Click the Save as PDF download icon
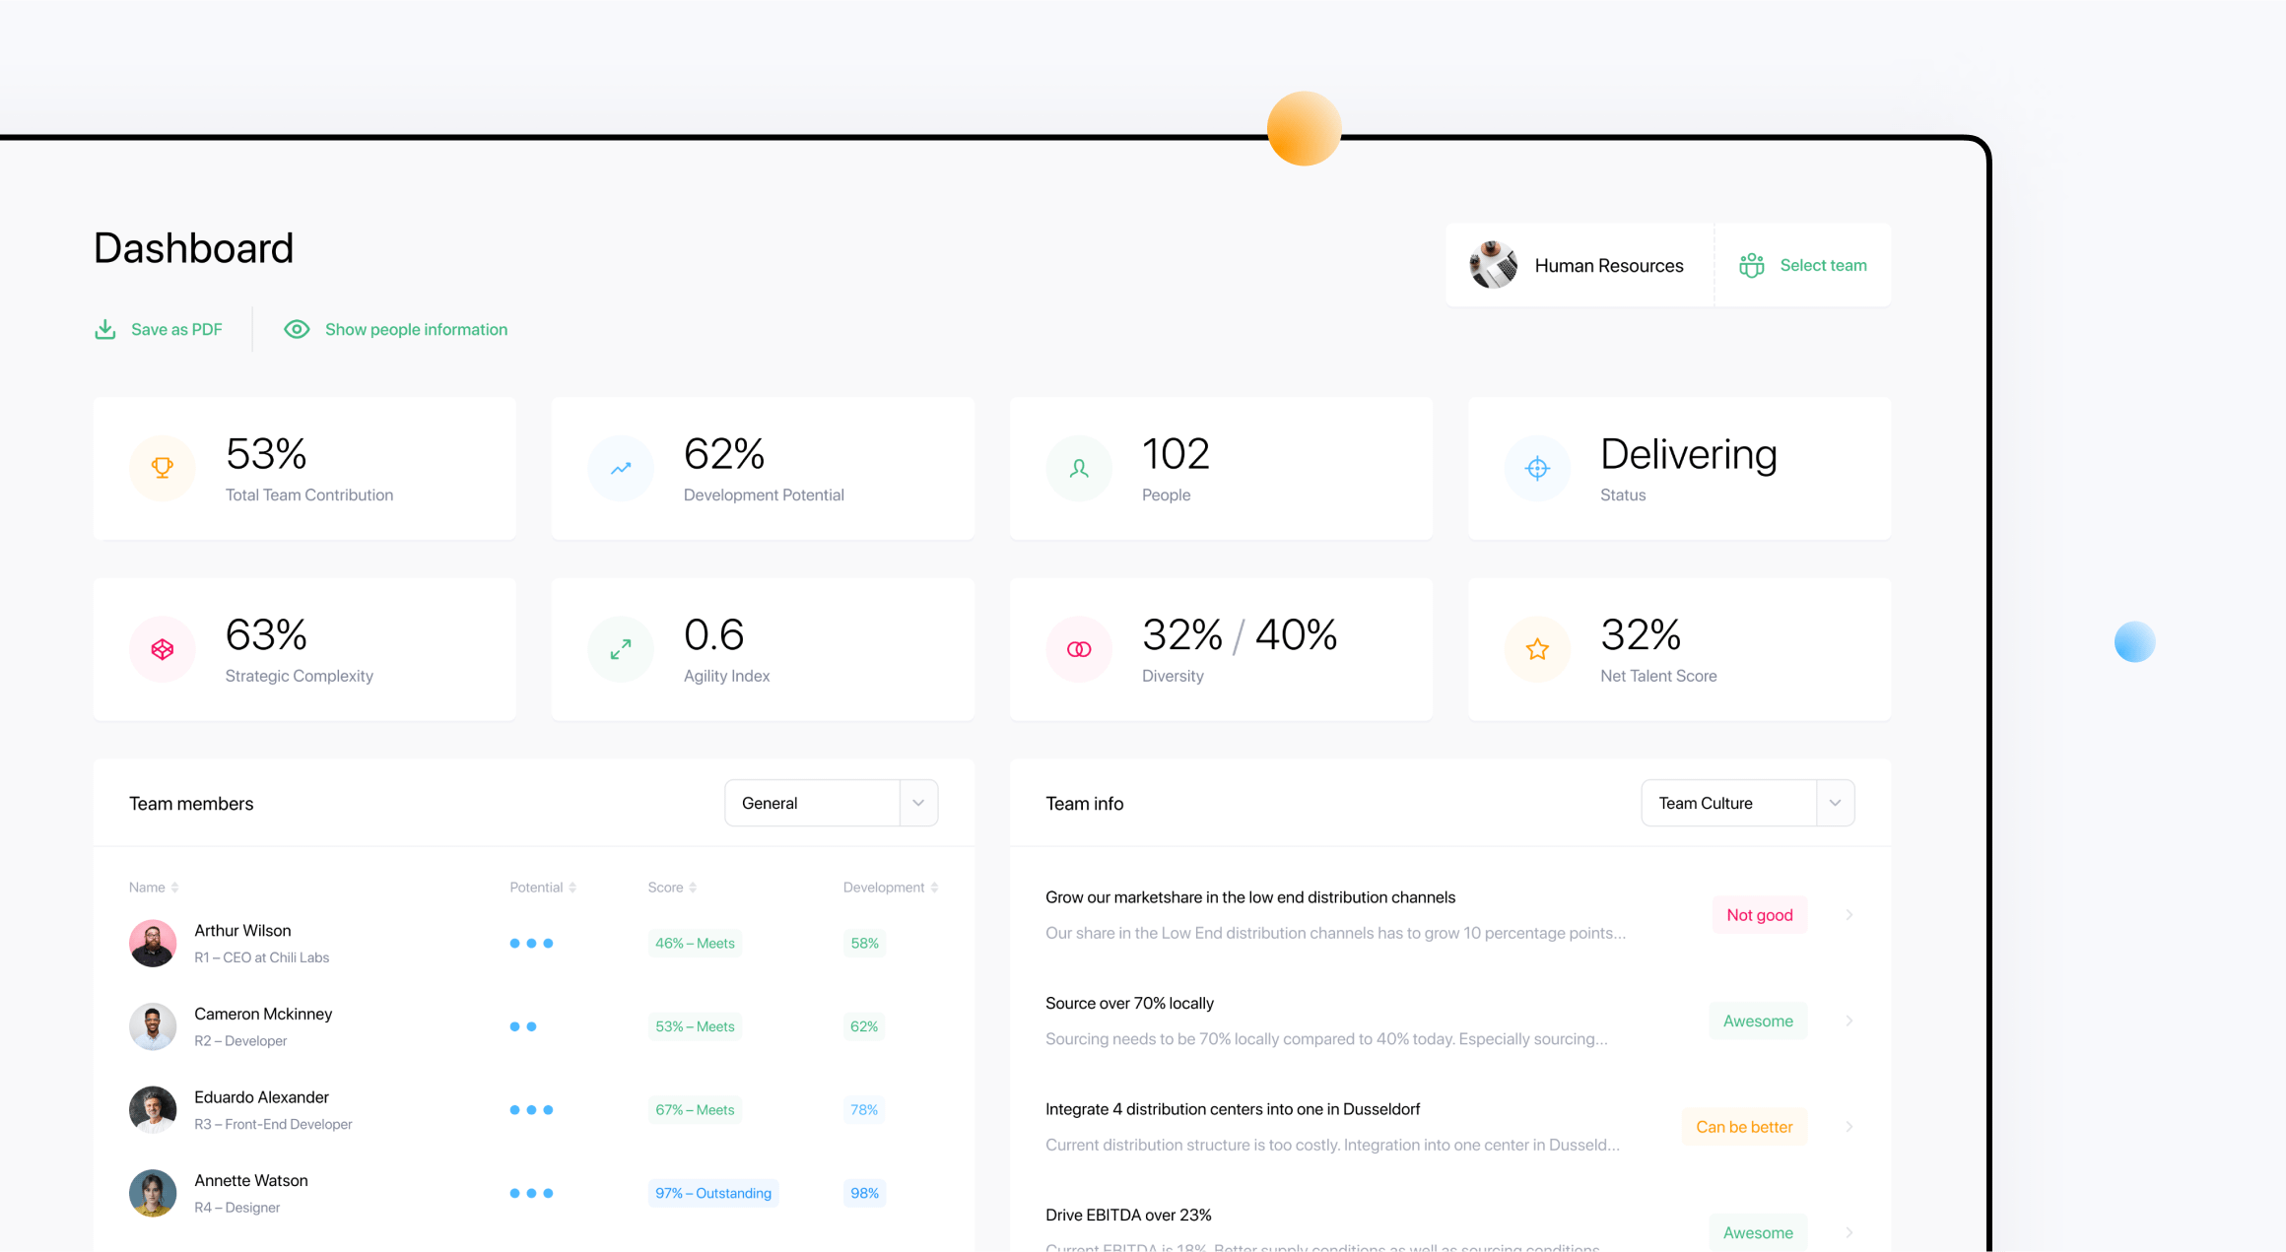This screenshot has width=2286, height=1252. [104, 329]
